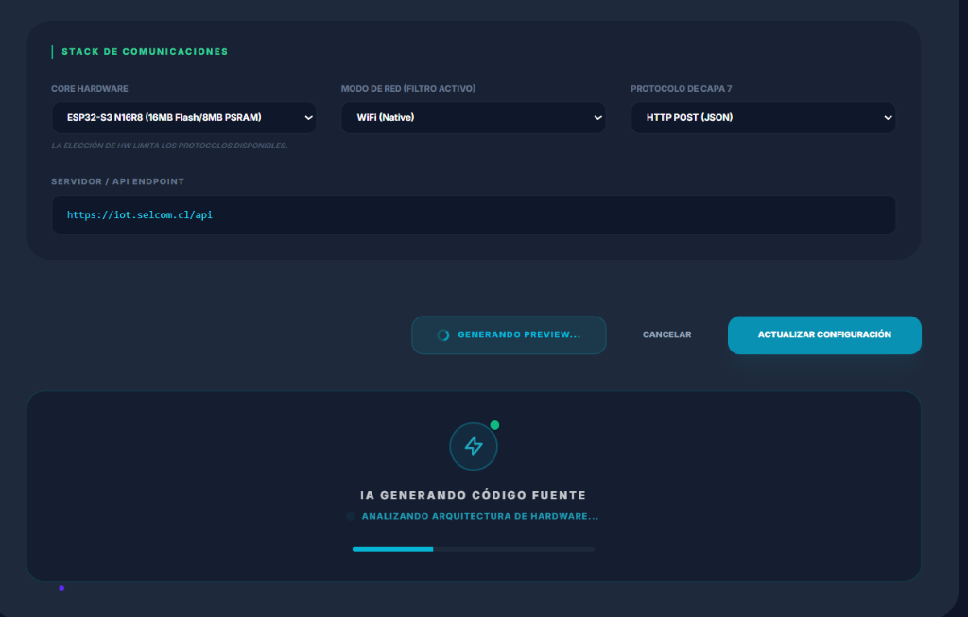
Task: Click Actualizar Configuración
Action: 824,334
